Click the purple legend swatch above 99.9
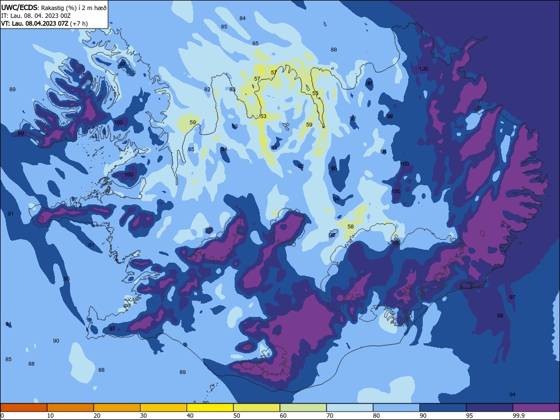 pyautogui.click(x=536, y=408)
